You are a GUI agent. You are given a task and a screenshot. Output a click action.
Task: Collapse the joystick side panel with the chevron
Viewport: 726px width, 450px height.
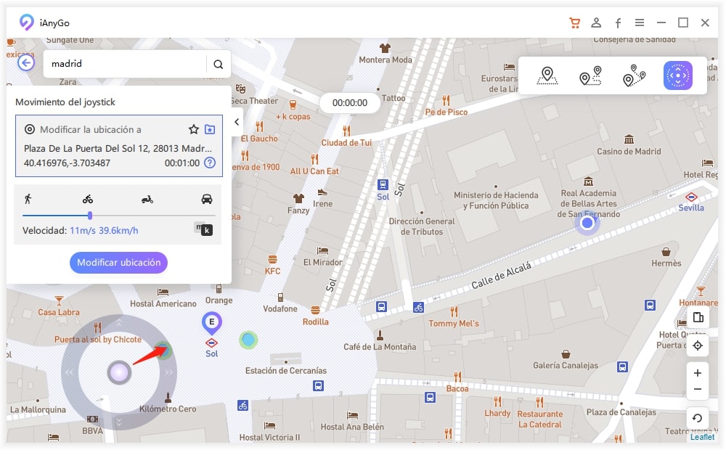point(237,122)
